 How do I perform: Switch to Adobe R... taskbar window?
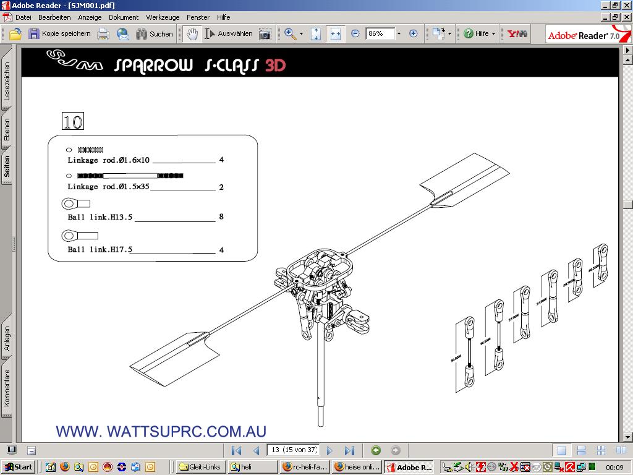(x=409, y=467)
